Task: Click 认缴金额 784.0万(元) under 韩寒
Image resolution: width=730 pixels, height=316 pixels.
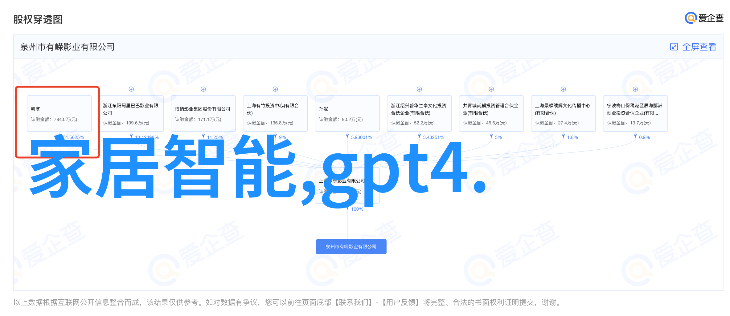Action: tap(54, 120)
